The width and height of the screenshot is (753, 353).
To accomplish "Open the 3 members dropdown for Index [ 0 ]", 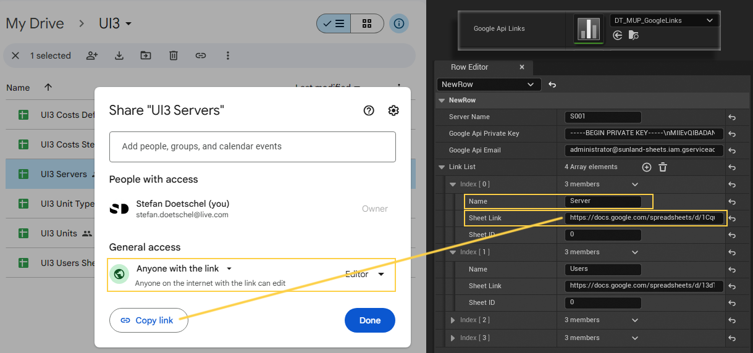I will 634,184.
